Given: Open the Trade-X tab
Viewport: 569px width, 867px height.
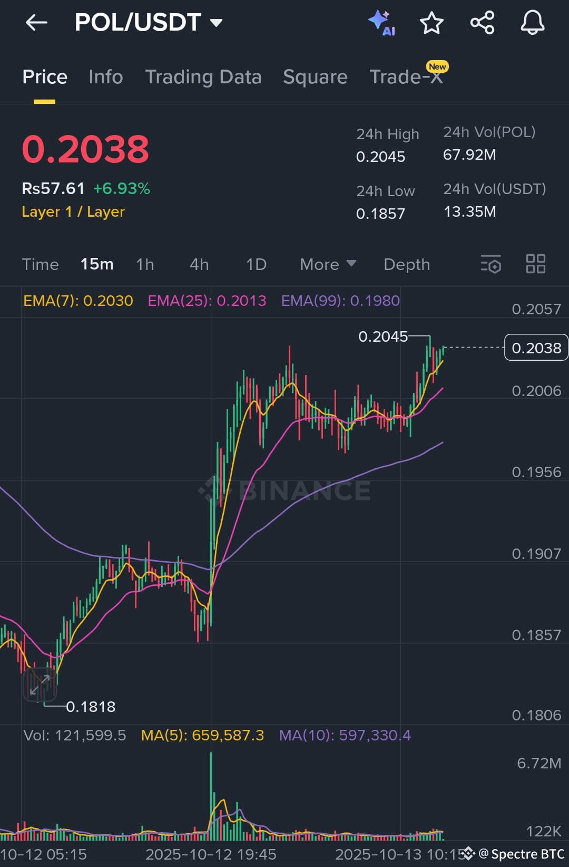Looking at the screenshot, I should tap(406, 77).
